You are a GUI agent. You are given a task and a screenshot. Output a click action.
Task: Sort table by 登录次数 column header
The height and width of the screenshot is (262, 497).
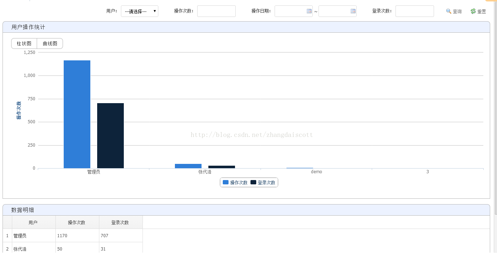120,222
